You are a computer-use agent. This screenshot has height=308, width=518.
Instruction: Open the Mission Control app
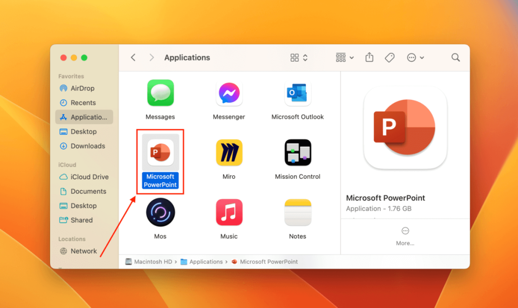(x=297, y=152)
